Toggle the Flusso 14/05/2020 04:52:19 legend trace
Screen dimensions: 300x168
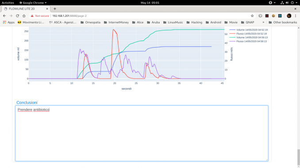(x=248, y=34)
